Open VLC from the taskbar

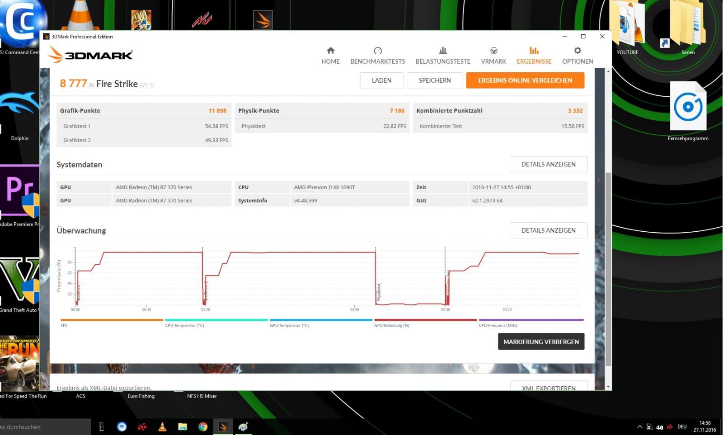[162, 427]
